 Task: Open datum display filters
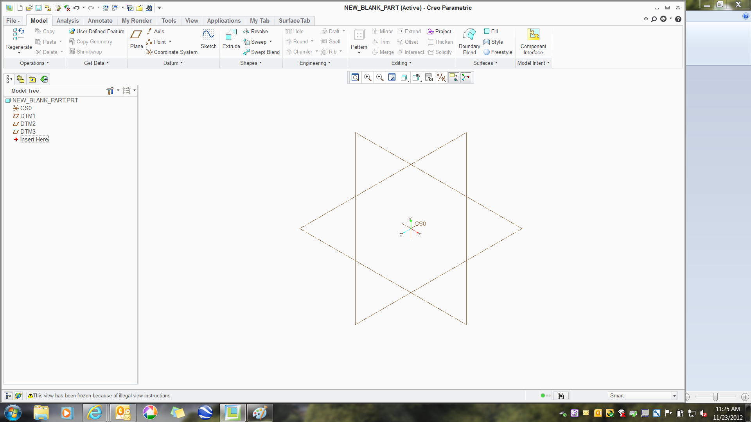(x=441, y=78)
